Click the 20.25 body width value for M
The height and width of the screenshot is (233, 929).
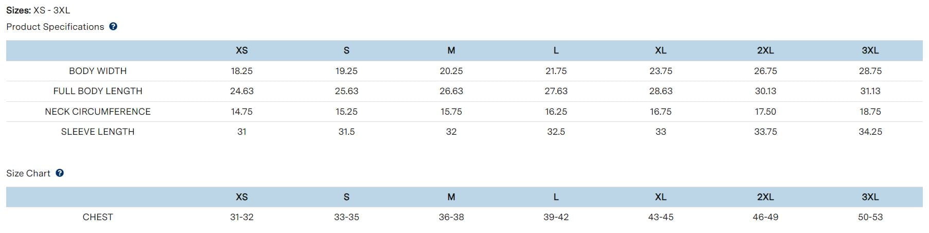click(451, 71)
